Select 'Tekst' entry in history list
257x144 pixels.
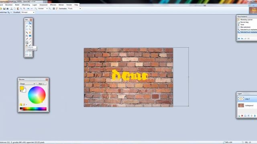pyautogui.click(x=242, y=24)
